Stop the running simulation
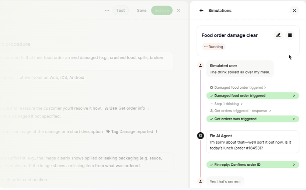The width and height of the screenshot is (306, 190). coord(290,35)
